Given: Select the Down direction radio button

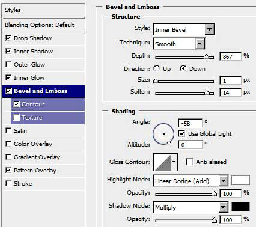Looking at the screenshot, I should click(x=183, y=68).
